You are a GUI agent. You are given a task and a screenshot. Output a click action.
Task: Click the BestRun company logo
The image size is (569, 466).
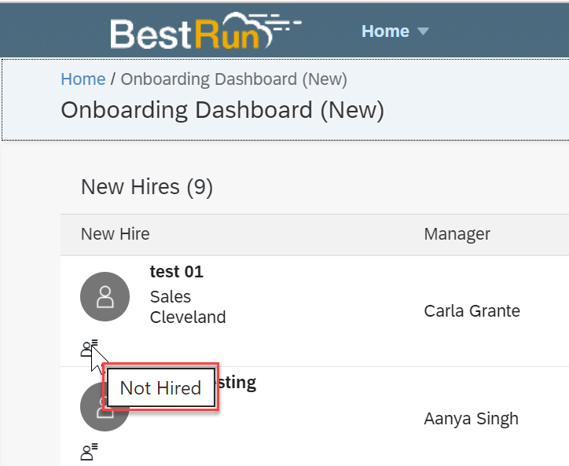[x=206, y=31]
